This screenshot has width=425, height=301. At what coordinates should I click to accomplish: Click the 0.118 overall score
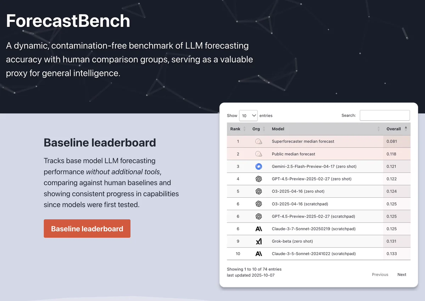tap(392, 154)
